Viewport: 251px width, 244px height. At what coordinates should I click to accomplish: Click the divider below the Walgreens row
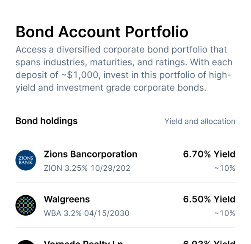[x=125, y=227]
